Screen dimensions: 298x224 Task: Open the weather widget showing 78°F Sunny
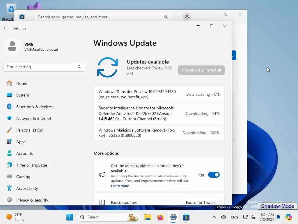pos(16,217)
